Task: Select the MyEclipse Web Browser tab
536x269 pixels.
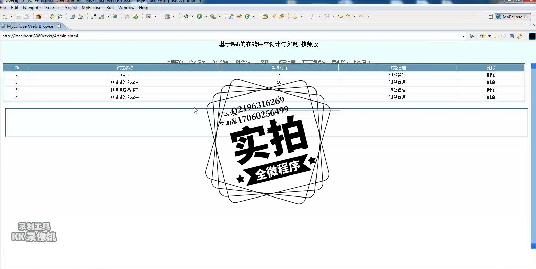Action: pyautogui.click(x=31, y=26)
